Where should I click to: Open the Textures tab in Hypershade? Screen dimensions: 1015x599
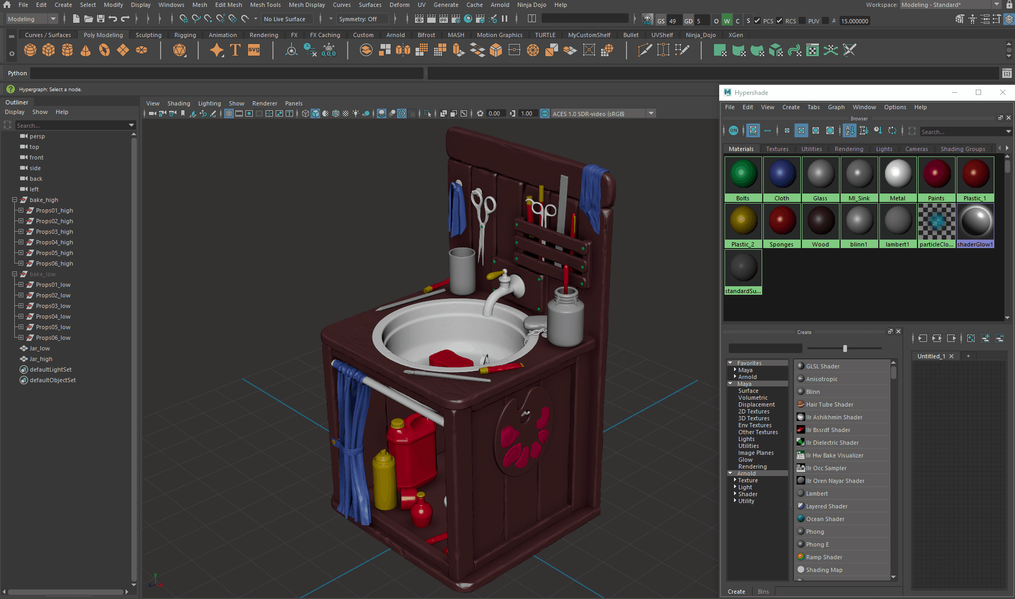(x=777, y=149)
